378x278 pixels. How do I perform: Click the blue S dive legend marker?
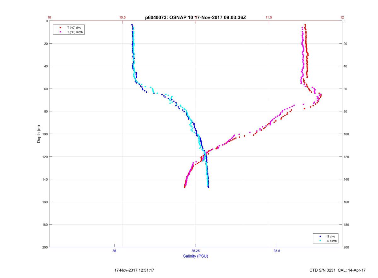pyautogui.click(x=320, y=236)
